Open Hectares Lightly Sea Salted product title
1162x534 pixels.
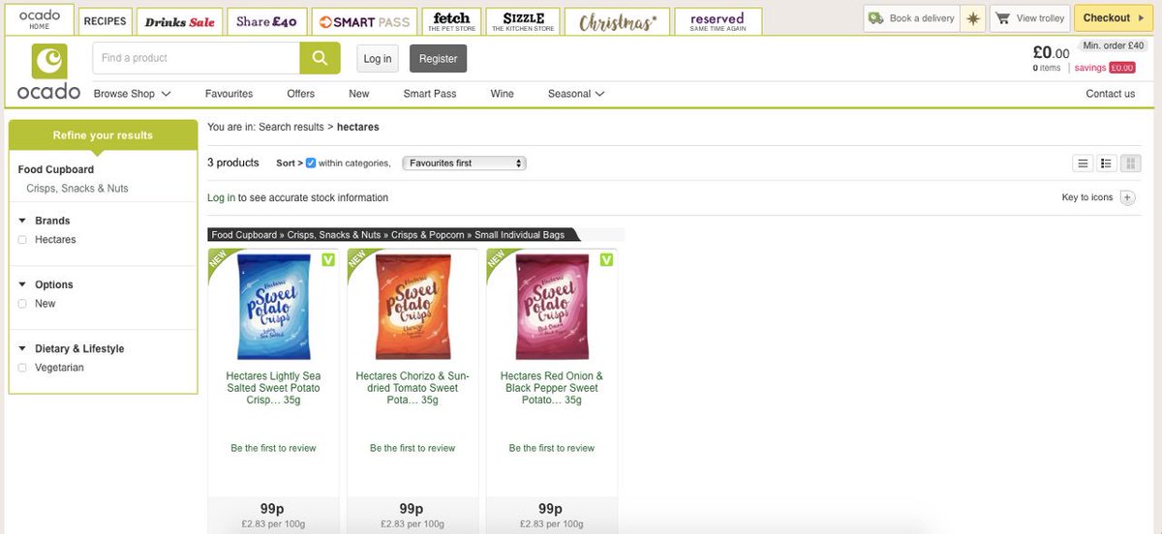(x=273, y=388)
